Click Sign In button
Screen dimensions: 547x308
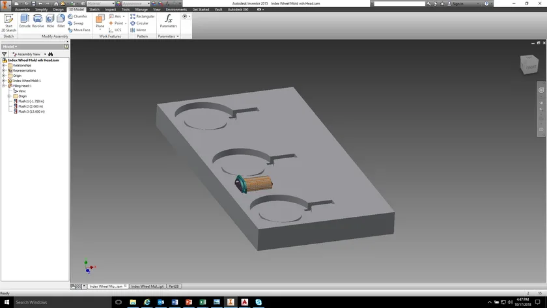458,3
